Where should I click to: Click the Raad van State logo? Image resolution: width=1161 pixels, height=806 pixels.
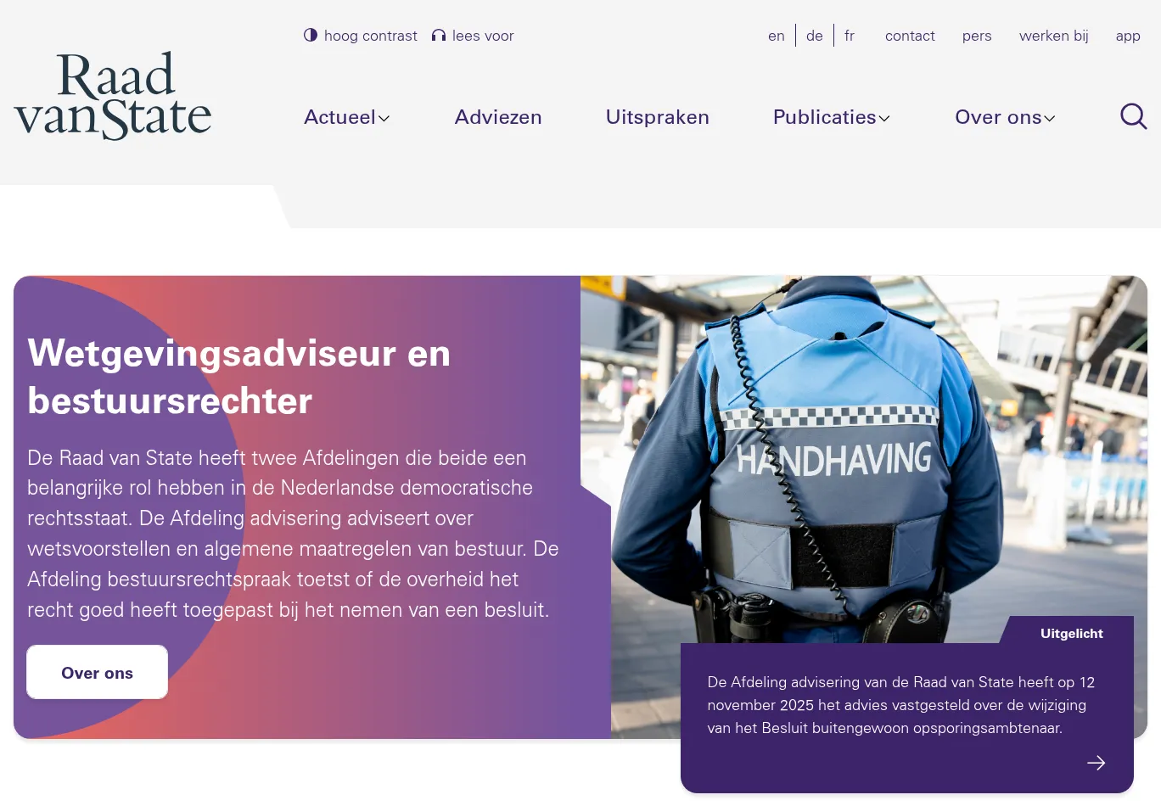pyautogui.click(x=113, y=96)
